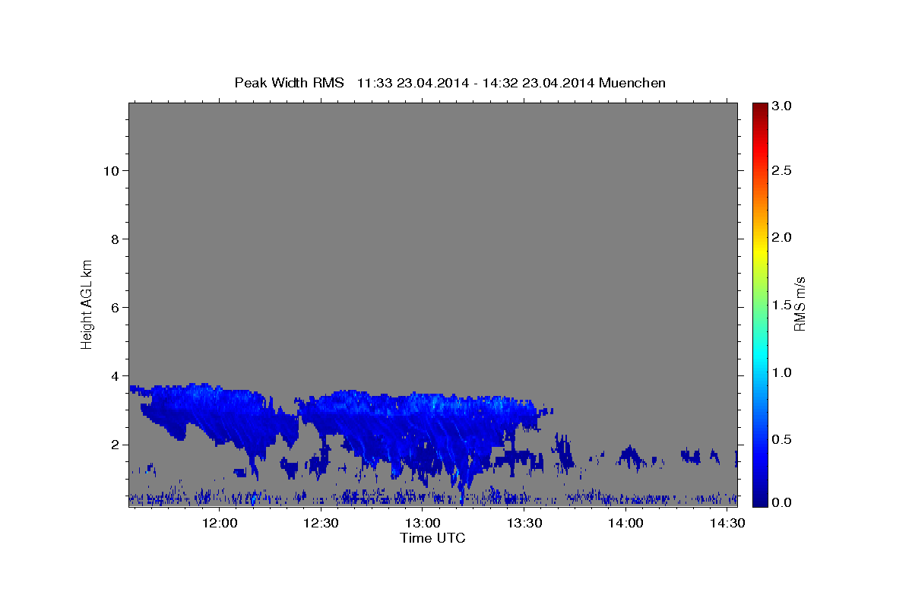The height and width of the screenshot is (608, 912).
Task: Click the 12:00 time tick label
Action: [220, 524]
